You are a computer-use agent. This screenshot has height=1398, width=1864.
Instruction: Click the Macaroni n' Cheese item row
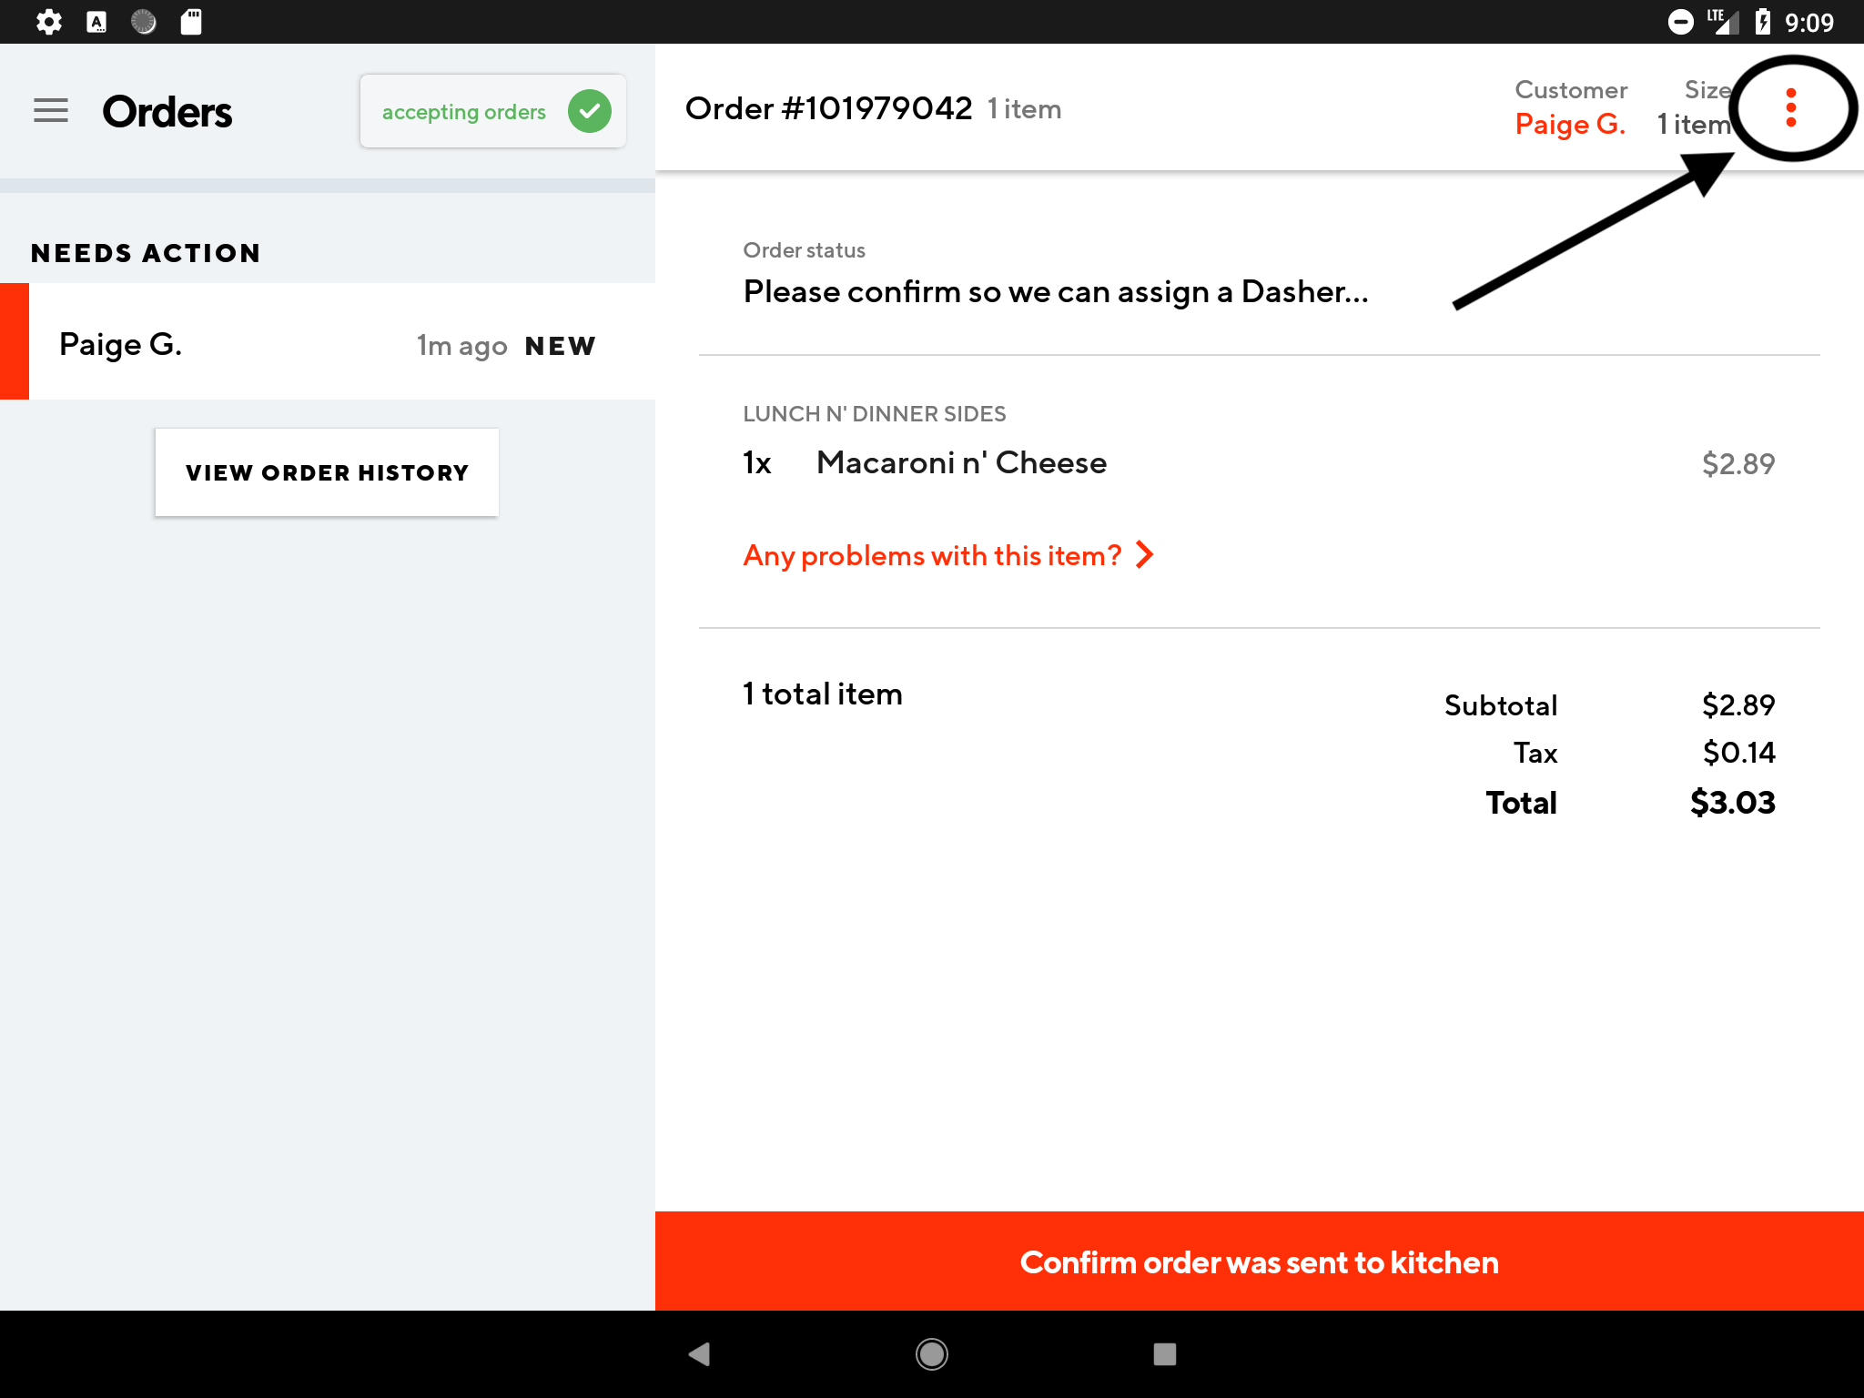[960, 462]
